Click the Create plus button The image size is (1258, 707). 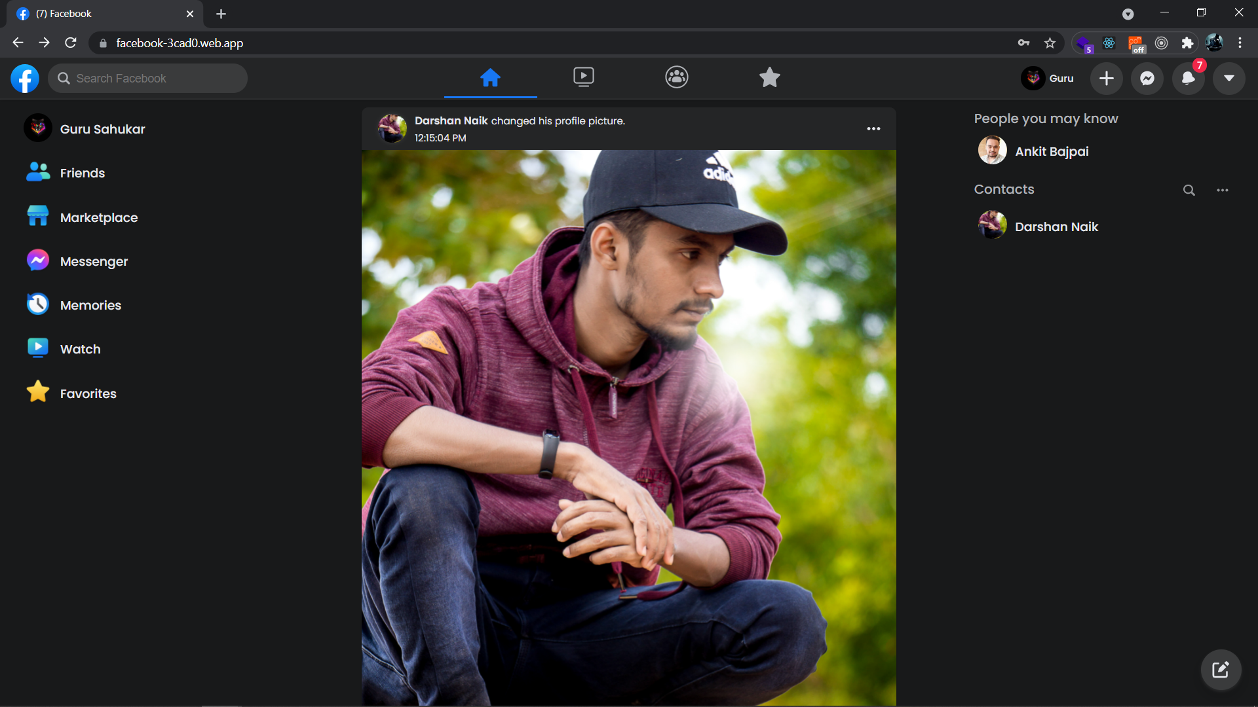click(1106, 79)
